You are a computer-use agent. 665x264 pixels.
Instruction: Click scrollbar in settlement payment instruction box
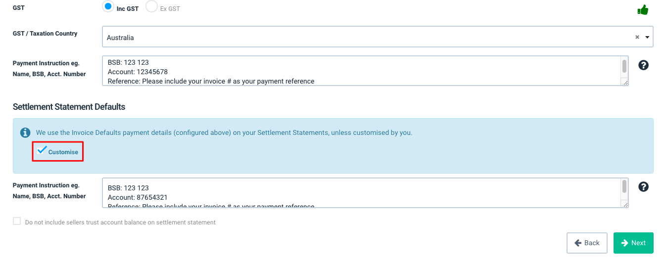[x=624, y=187]
